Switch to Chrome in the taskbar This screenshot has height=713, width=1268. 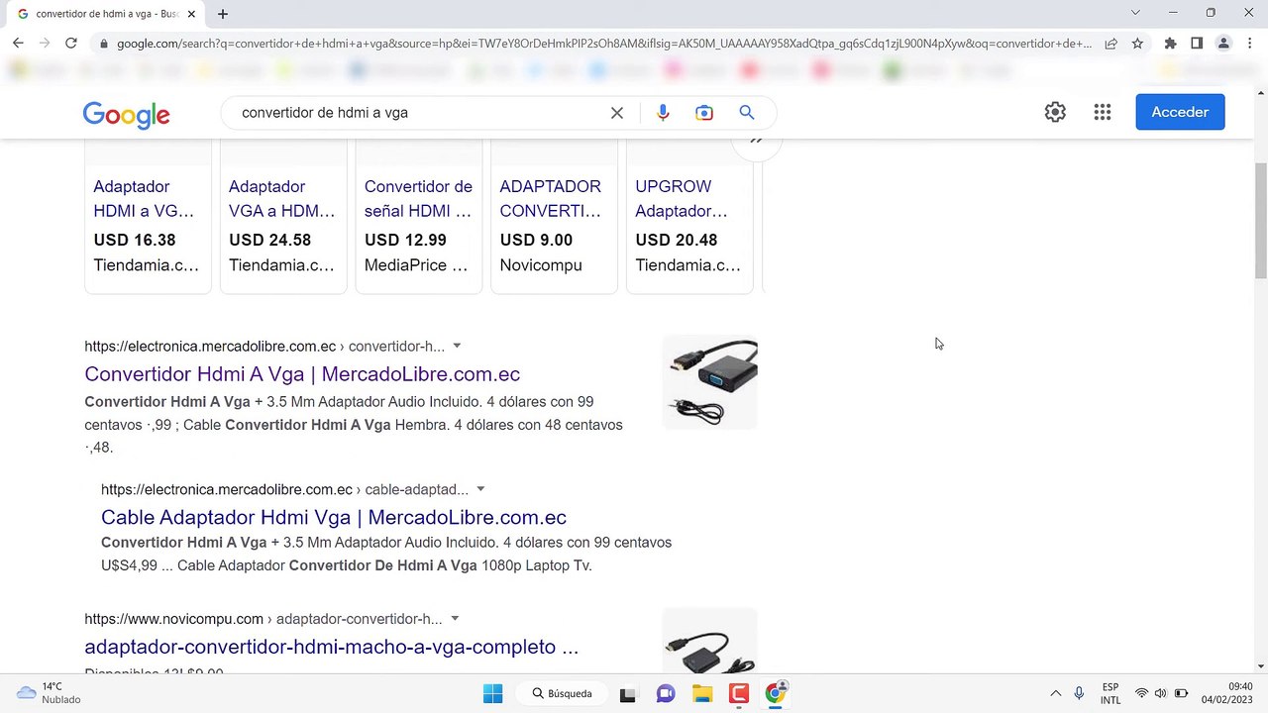click(776, 693)
